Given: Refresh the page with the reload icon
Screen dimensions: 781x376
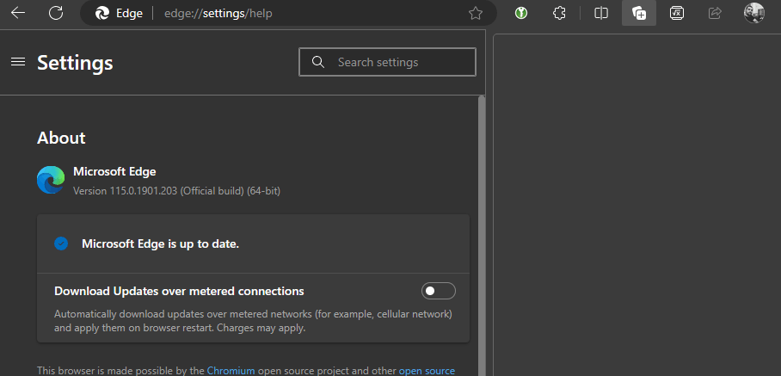Looking at the screenshot, I should [56, 13].
